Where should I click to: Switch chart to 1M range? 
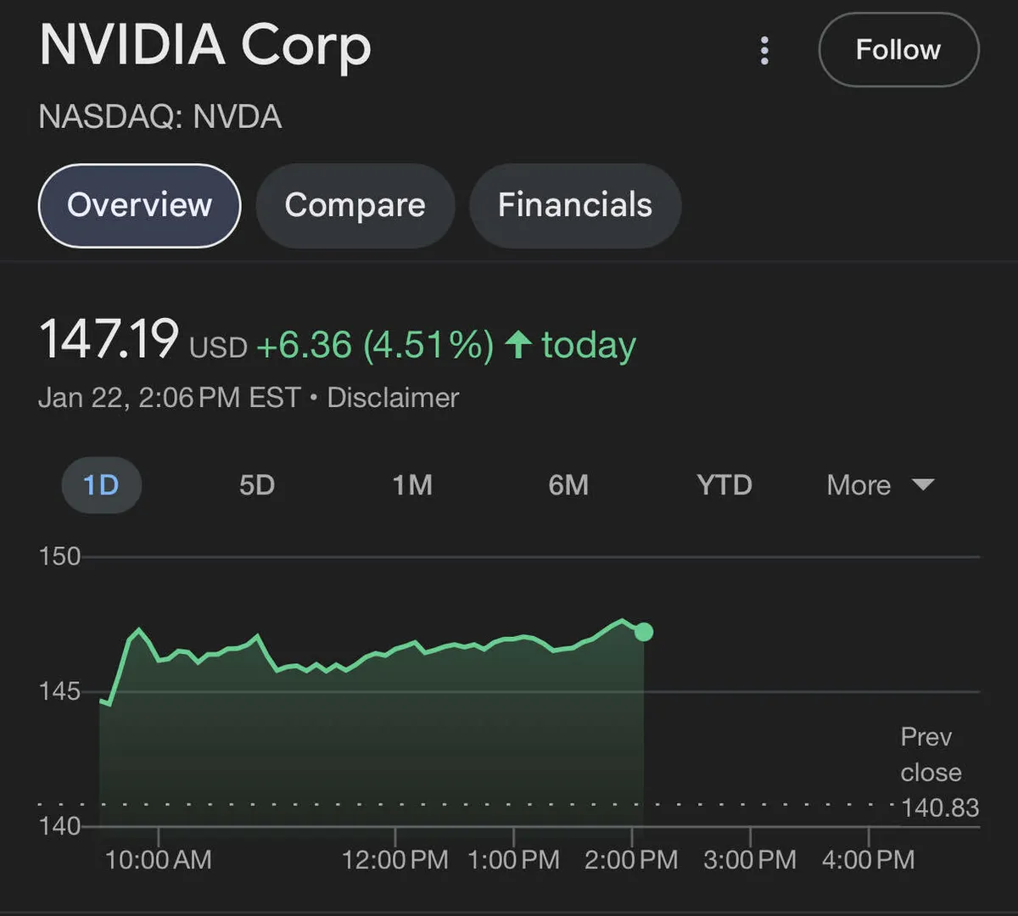click(x=412, y=485)
